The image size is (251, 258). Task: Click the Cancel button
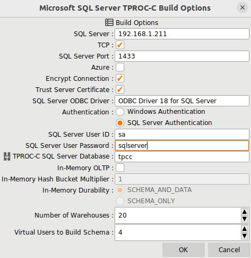(229, 249)
